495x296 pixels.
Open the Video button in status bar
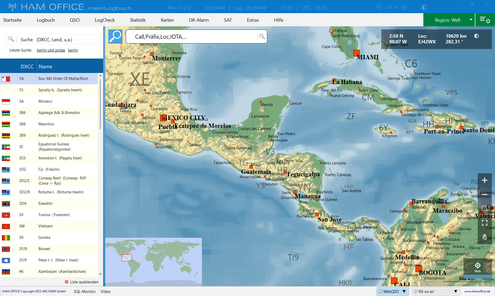click(105, 291)
